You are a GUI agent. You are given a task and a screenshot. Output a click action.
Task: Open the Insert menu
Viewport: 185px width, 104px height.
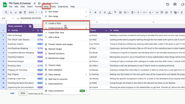[x=30, y=7]
